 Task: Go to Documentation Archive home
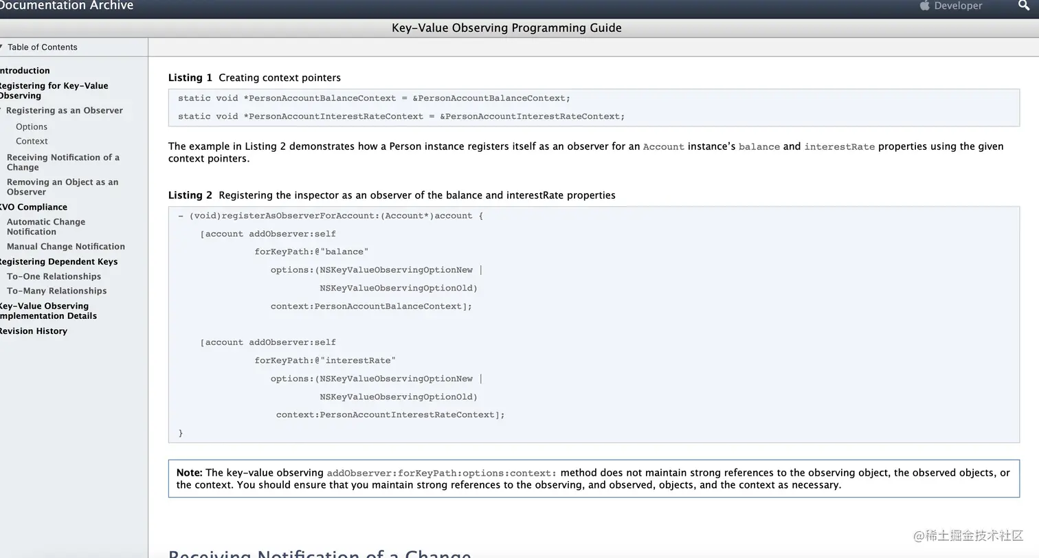[x=67, y=5]
